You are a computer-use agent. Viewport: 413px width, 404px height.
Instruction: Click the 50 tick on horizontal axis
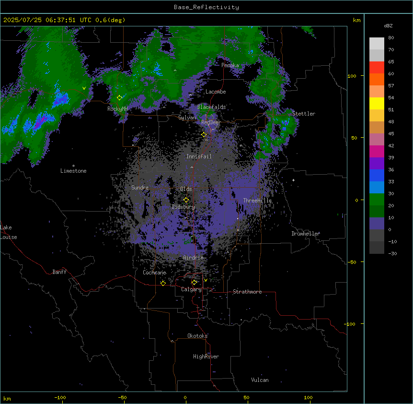coord(246,397)
